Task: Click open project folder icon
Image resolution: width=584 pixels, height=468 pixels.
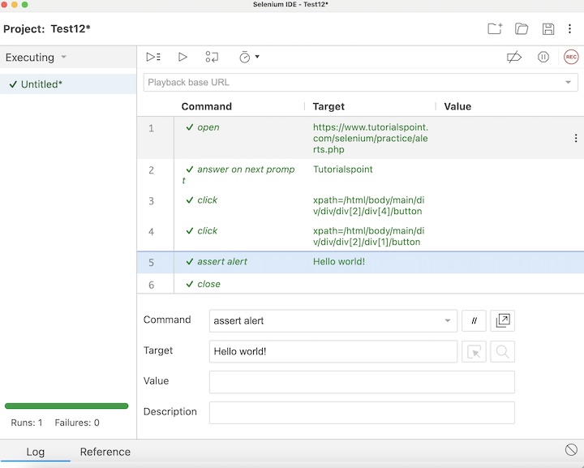Action: 522,29
